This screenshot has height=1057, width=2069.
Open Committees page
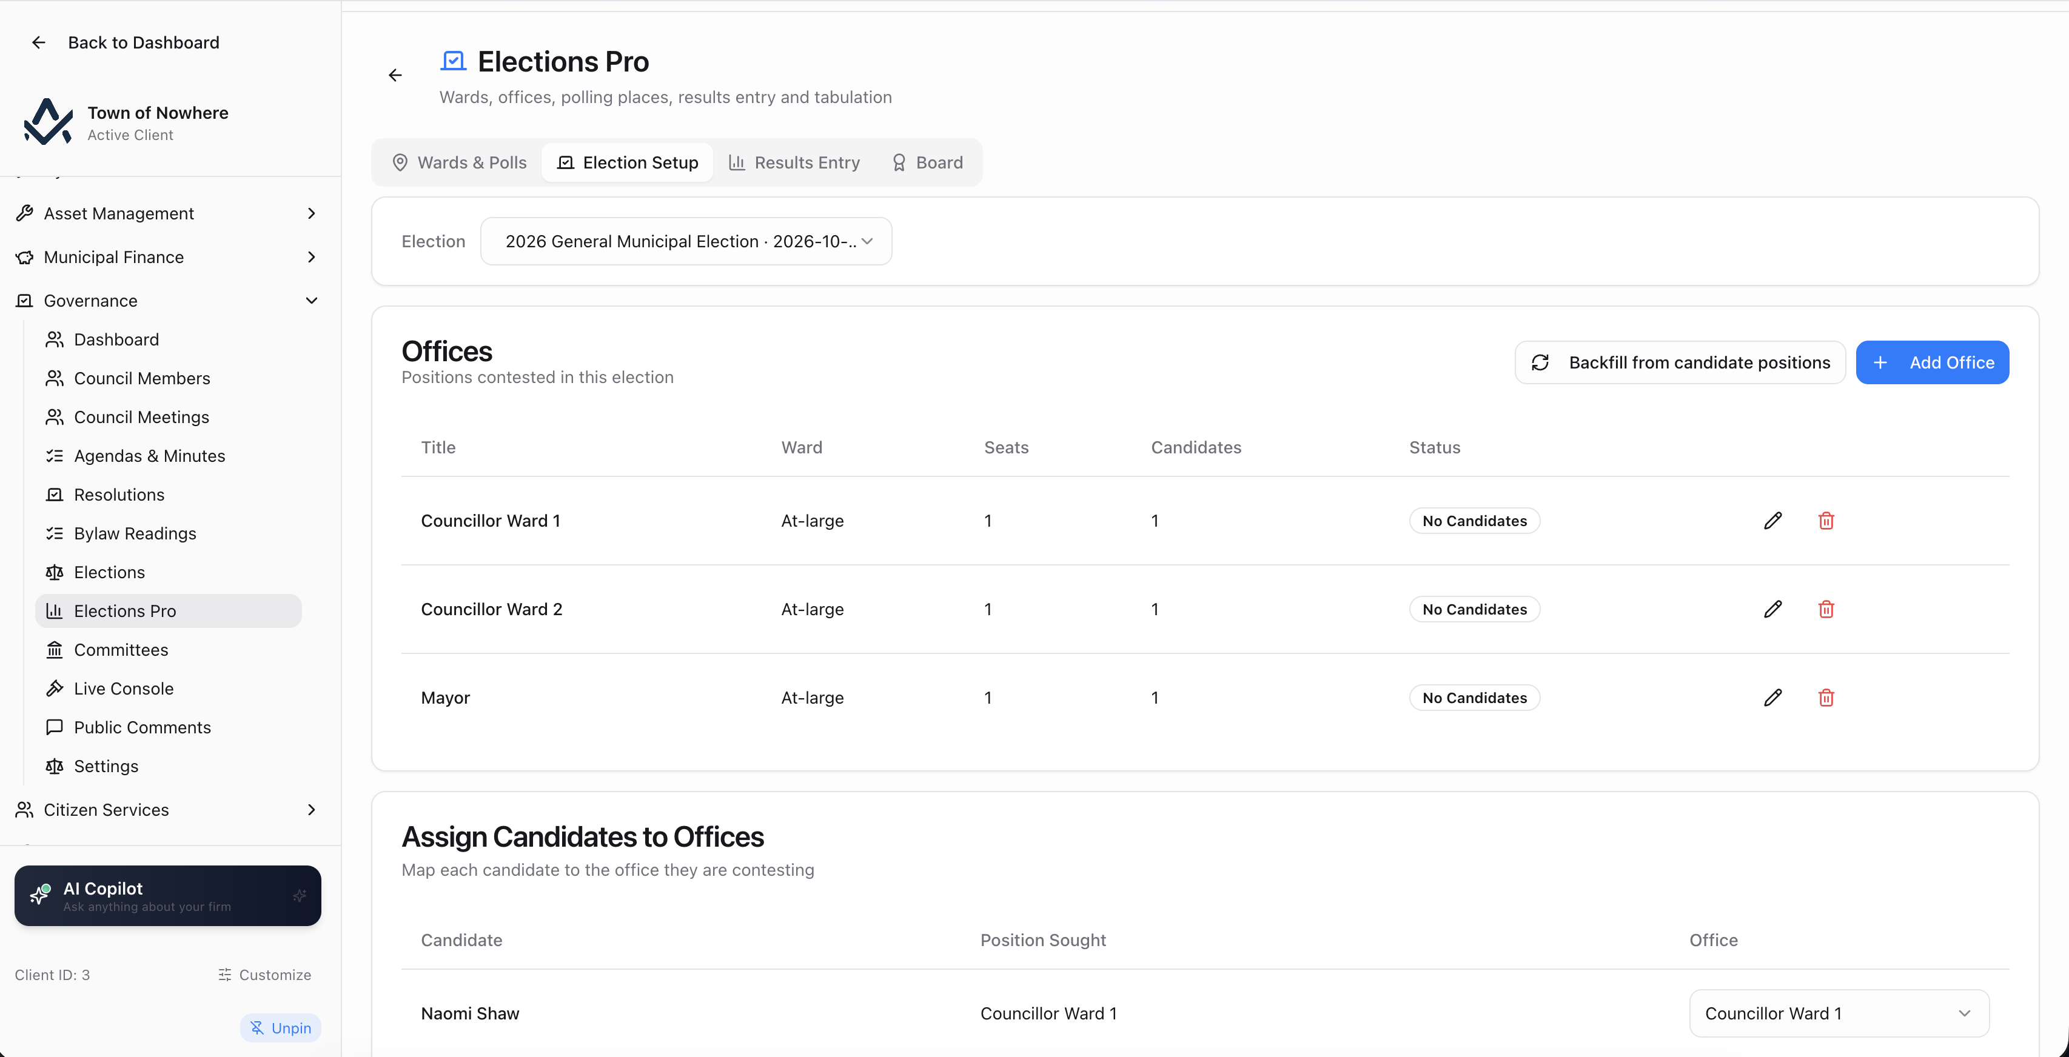(169, 650)
